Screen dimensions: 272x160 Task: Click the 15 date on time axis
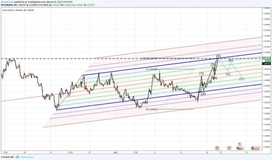click(x=247, y=152)
